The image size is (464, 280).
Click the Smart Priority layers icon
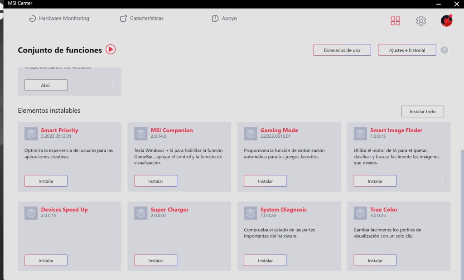(31, 134)
